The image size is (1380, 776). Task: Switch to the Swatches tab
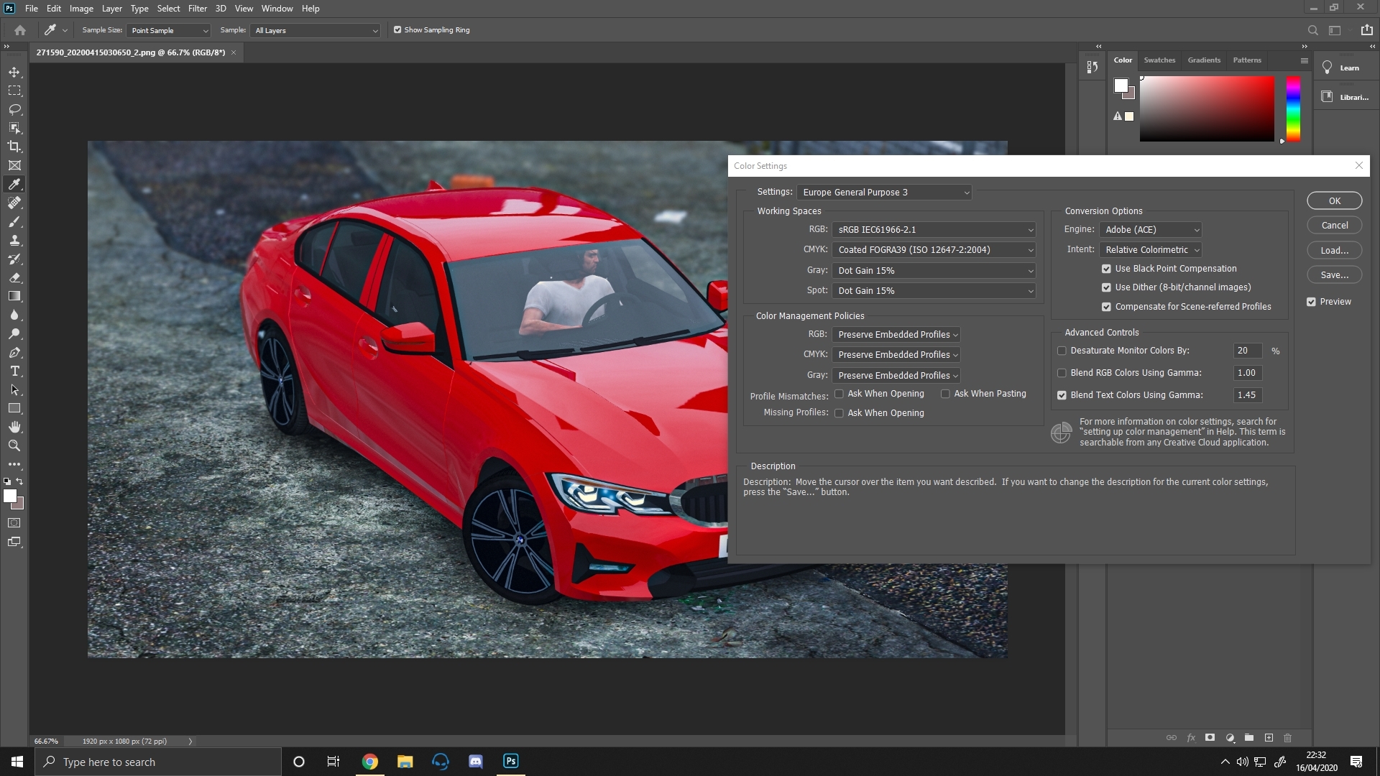pyautogui.click(x=1159, y=60)
